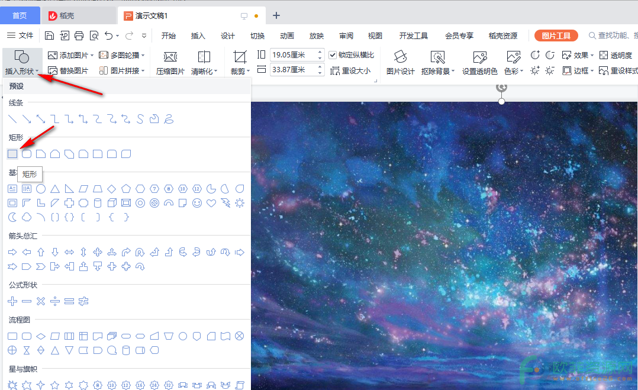Viewport: 638px width, 390px height.
Task: Toggle the 锁定纵横比 checkbox
Action: click(333, 55)
